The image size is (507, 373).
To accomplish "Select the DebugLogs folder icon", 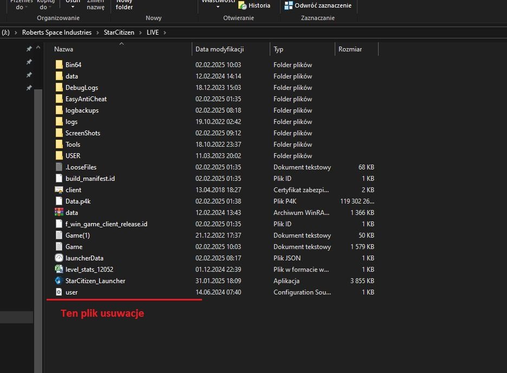I will click(x=59, y=87).
